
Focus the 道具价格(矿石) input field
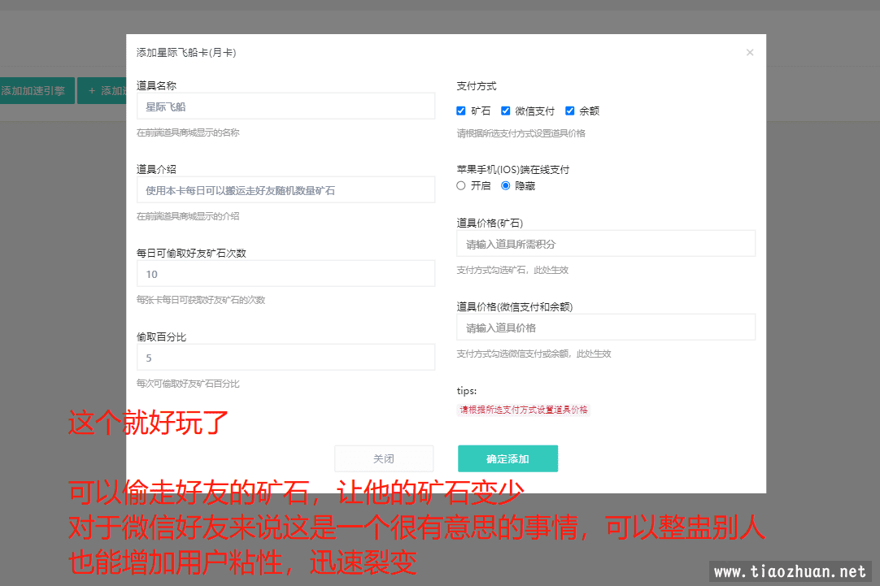pyautogui.click(x=606, y=244)
